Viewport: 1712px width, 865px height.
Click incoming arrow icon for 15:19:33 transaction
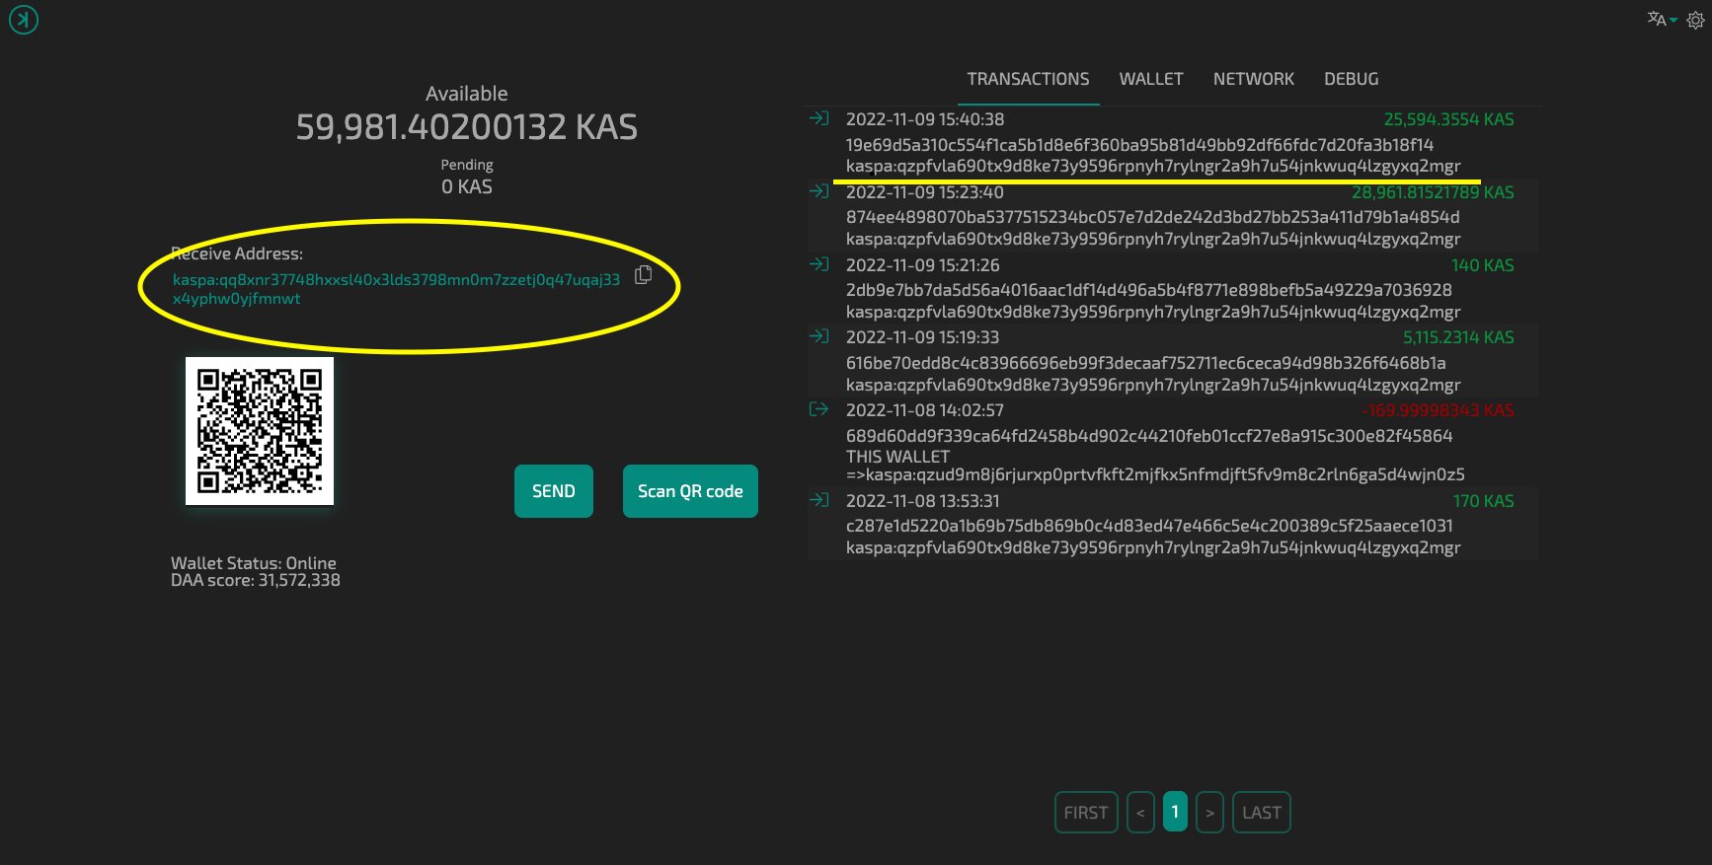click(818, 336)
